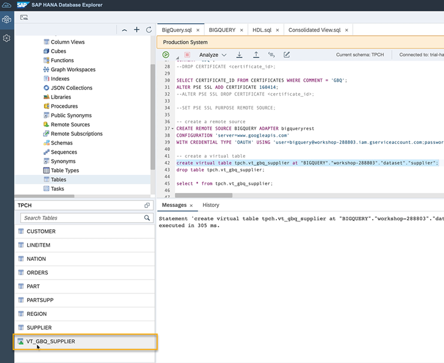The height and width of the screenshot is (363, 444).
Task: Refresh the catalog tree
Action: [x=149, y=30]
